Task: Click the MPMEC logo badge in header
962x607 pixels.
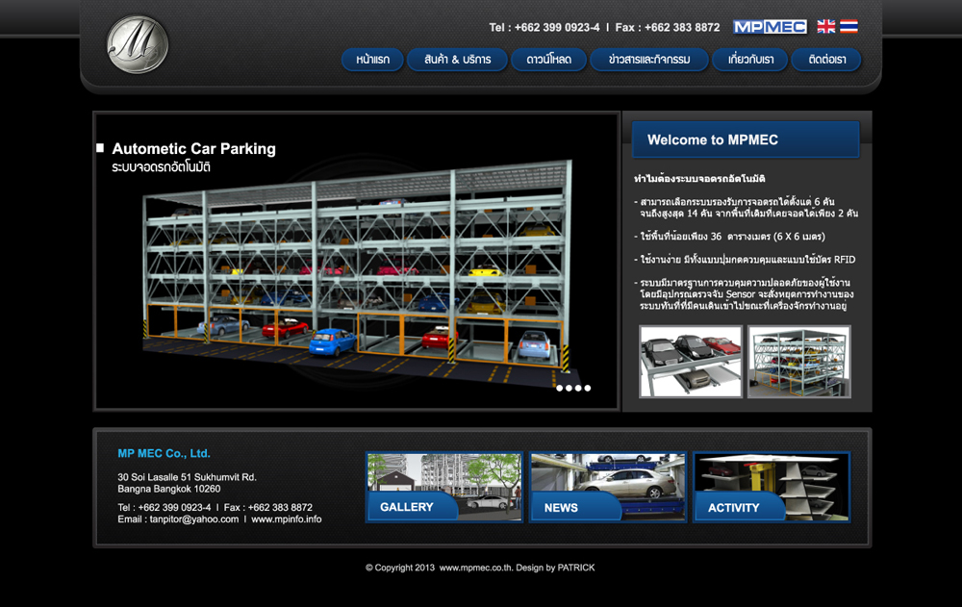Action: tap(770, 27)
